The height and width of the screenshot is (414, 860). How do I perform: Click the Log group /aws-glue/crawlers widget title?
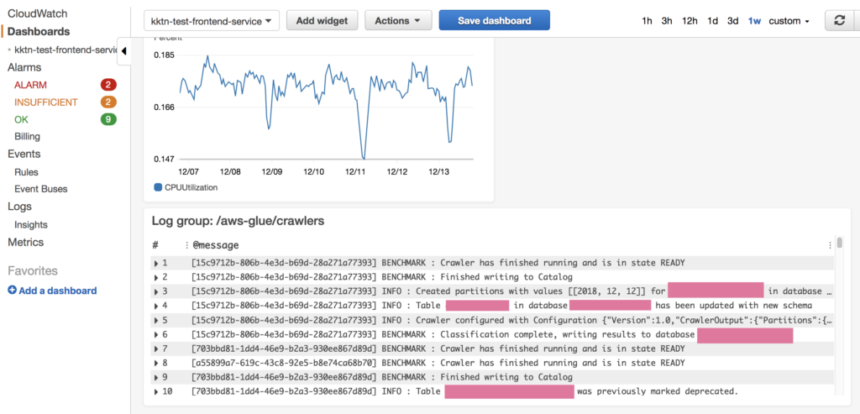[238, 221]
